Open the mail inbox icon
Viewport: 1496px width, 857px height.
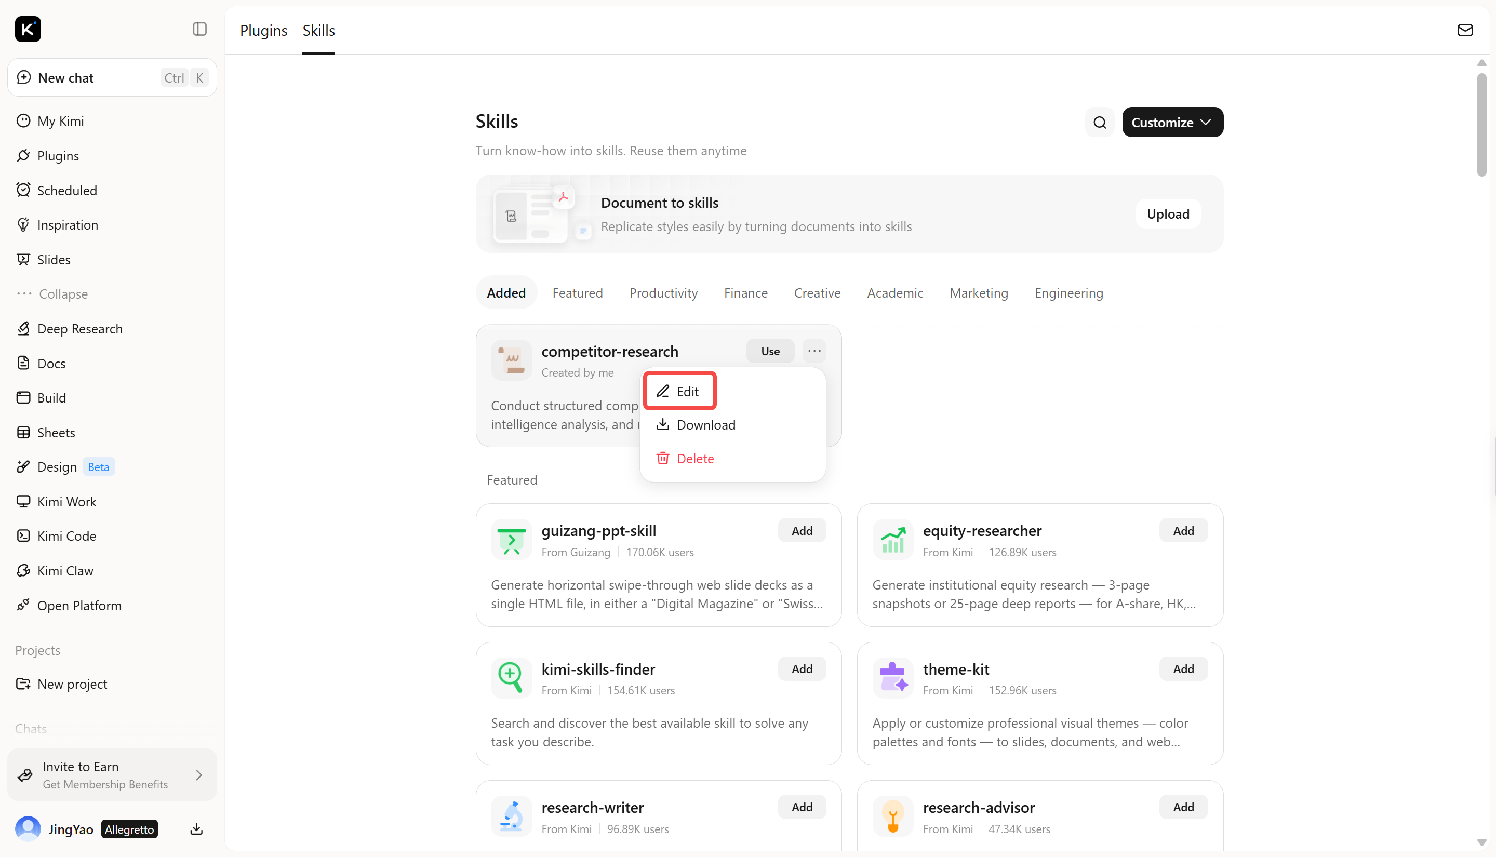tap(1464, 30)
